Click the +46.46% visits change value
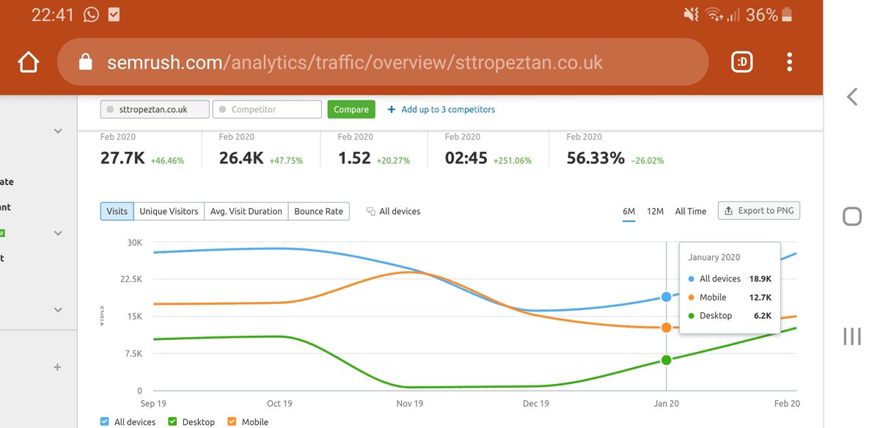This screenshot has width=880, height=428. pyautogui.click(x=167, y=160)
